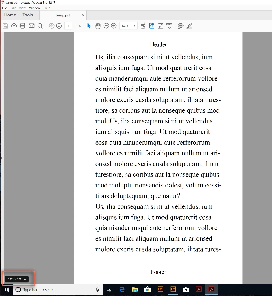Click the Save file icon
The image size is (272, 296).
click(5, 26)
